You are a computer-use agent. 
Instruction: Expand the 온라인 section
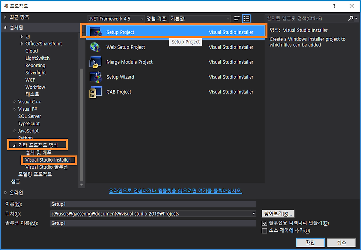(5, 193)
